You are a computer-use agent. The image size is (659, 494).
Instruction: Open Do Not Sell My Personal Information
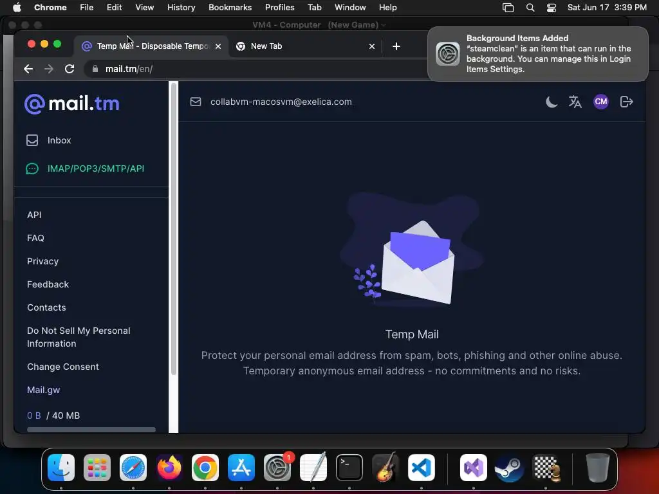[79, 337]
